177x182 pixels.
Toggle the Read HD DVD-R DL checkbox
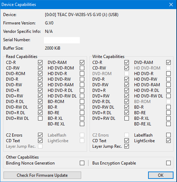click(x=82, y=90)
